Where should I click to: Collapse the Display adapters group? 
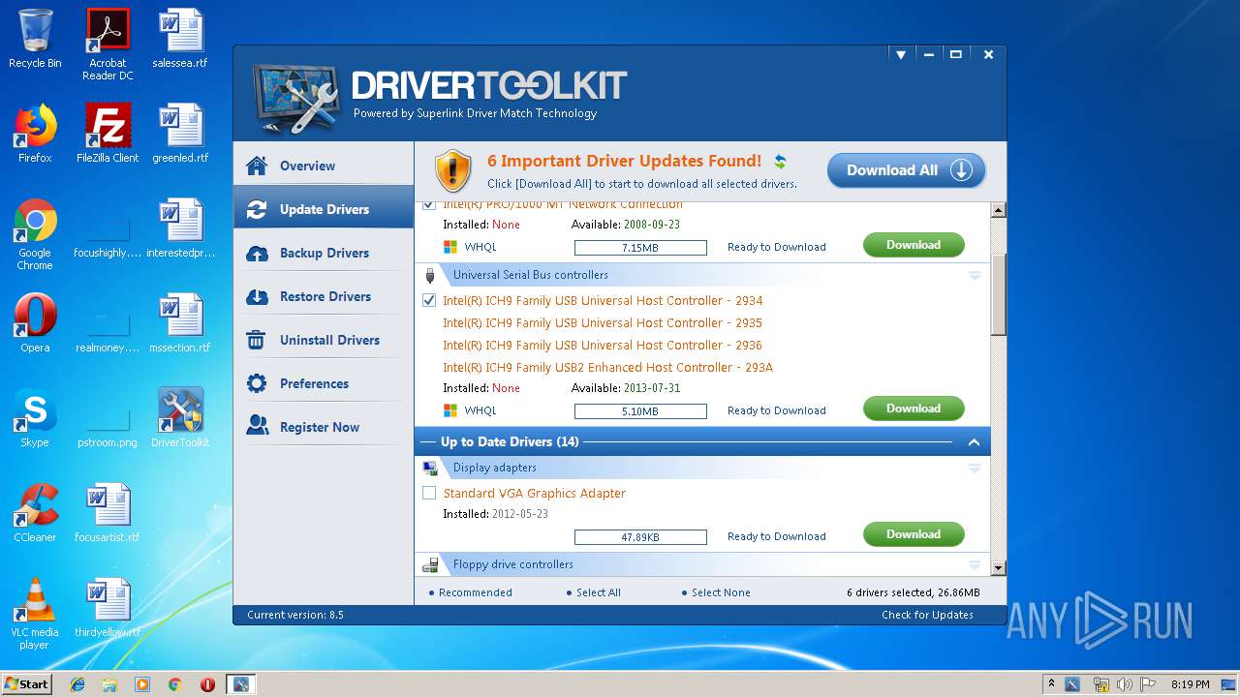coord(975,468)
